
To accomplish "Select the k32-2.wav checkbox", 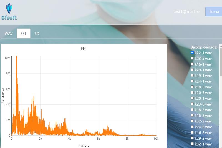I will (192, 121).
